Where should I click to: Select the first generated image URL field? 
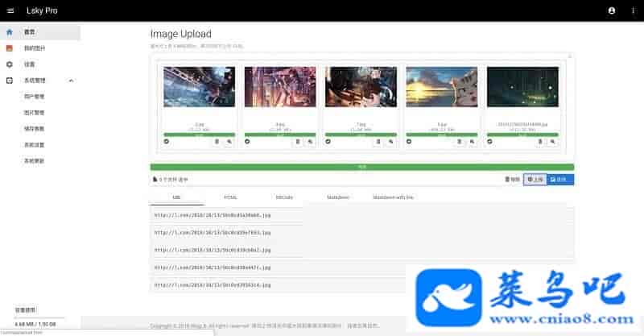[362, 215]
